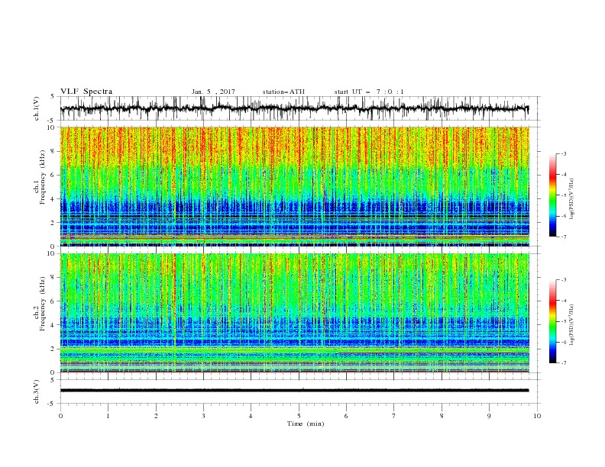Viewport: 605px width, 467px height.
Task: Click the "-7" tick on lower colorbar
Action: pyautogui.click(x=563, y=362)
